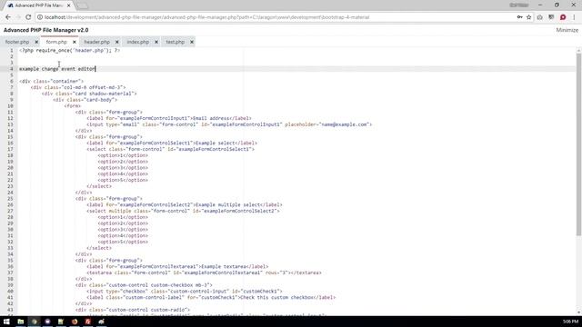582x327 pixels.
Task: Bookmark this page with the star icon
Action: tap(529, 17)
